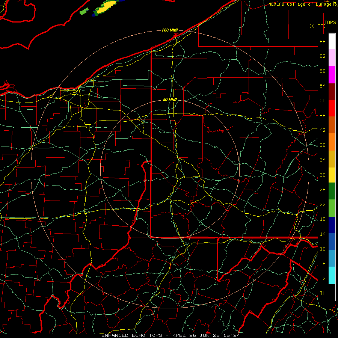Screen dimensions: 338x338
Task: Click the '30' legend value
Action: click(323, 175)
